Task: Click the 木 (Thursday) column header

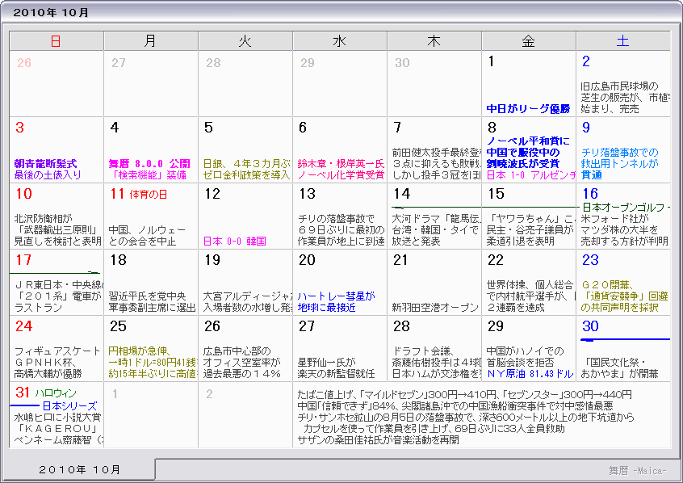Action: click(x=434, y=41)
